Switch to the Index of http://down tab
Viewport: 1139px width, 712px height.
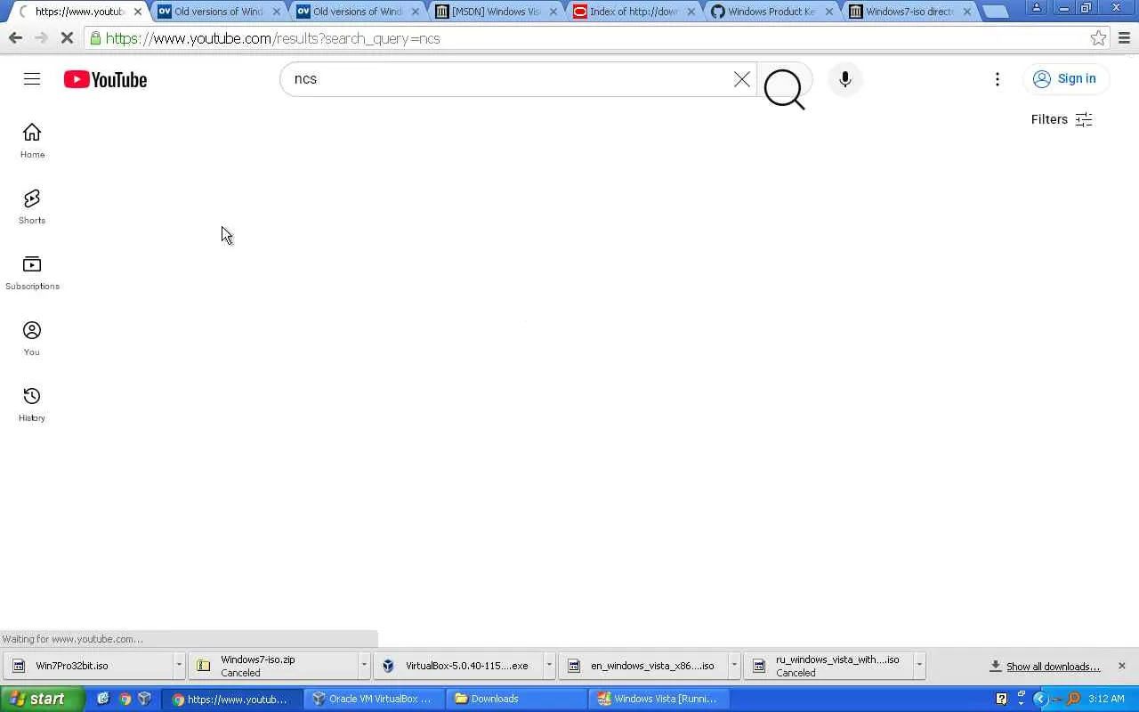[x=634, y=12]
